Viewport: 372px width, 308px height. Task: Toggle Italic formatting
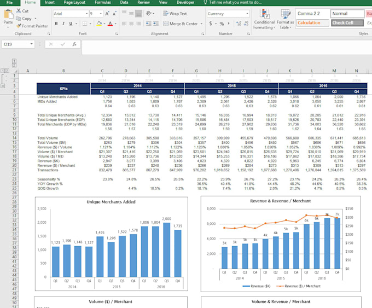(63, 24)
